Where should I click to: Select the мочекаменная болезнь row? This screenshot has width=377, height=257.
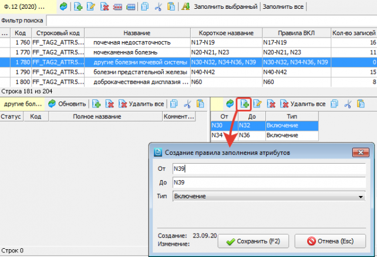(x=188, y=52)
